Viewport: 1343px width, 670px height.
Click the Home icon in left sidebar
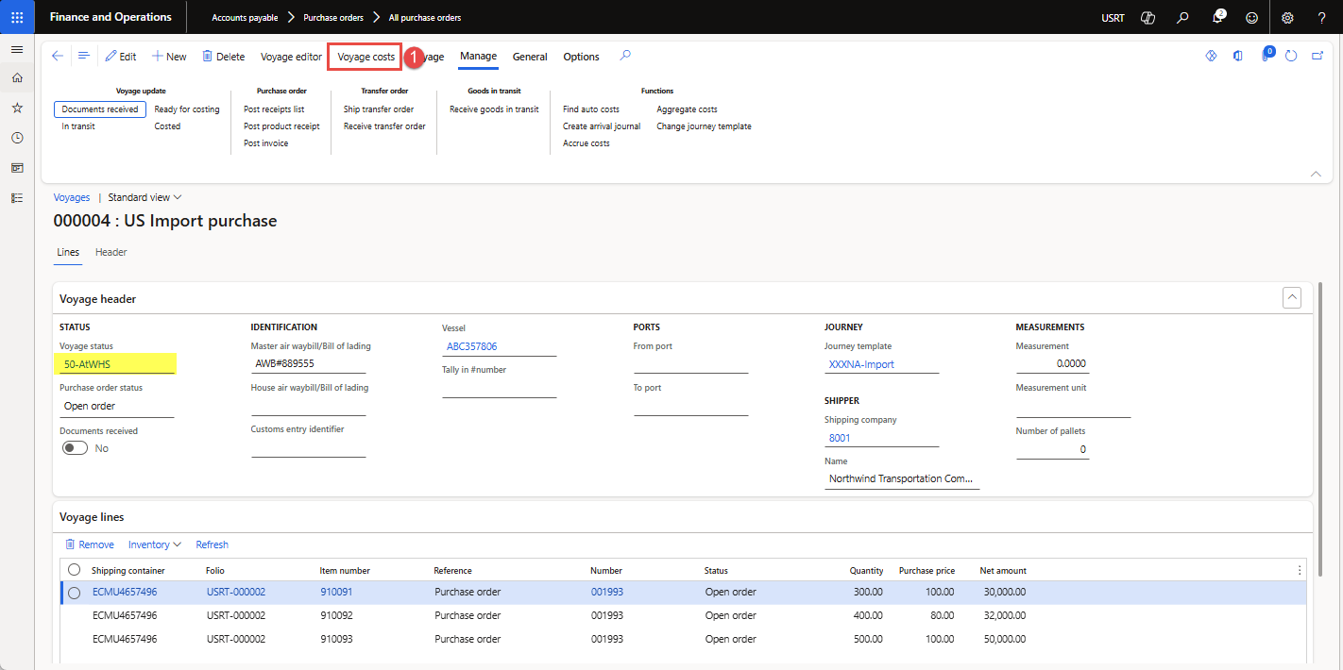(x=17, y=78)
